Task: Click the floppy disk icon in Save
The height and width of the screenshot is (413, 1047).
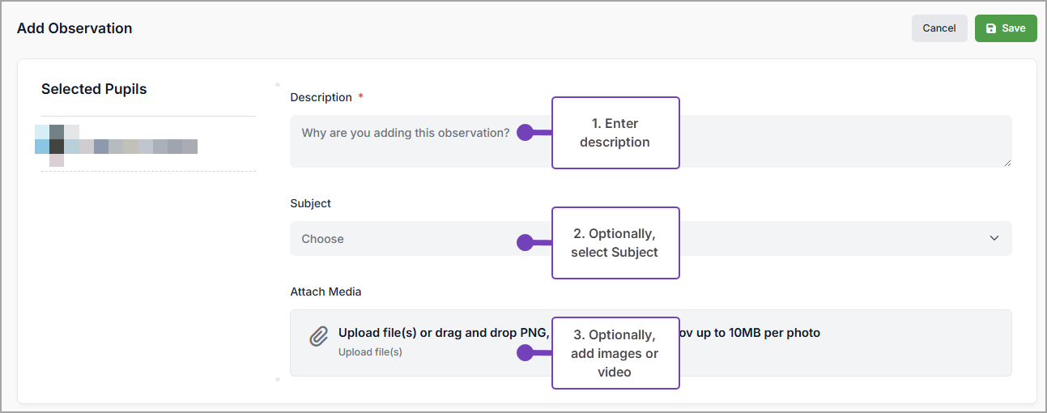Action: click(991, 28)
